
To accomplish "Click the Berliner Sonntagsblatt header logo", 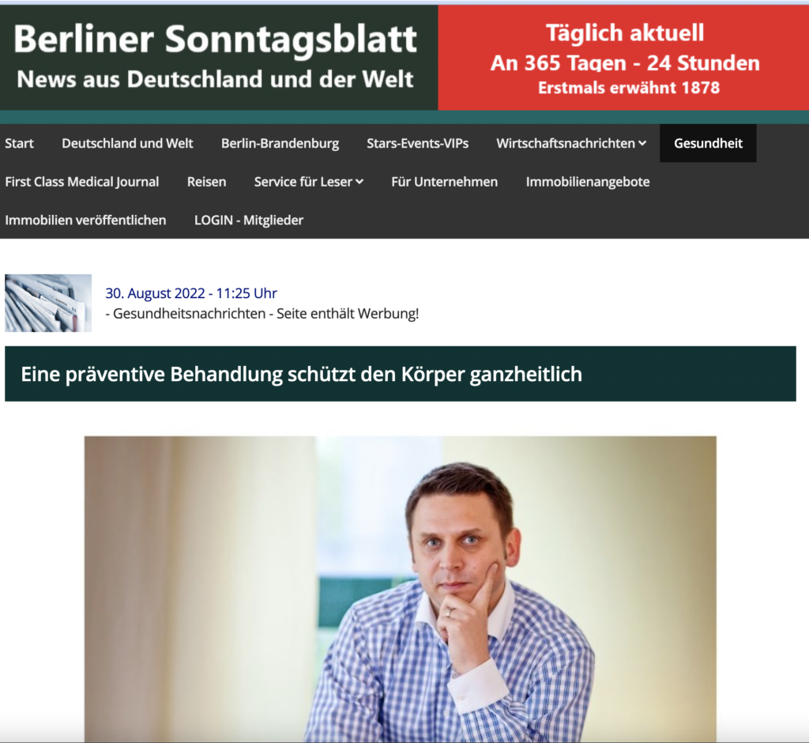I will click(x=216, y=57).
